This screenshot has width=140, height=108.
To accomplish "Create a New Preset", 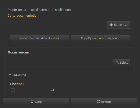I will 119,25.
